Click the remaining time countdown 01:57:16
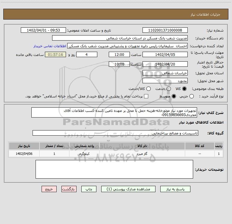Screen dimensions: 232x224 click(55, 55)
